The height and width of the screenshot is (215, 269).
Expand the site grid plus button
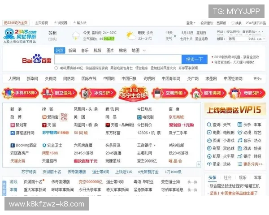(x=199, y=164)
